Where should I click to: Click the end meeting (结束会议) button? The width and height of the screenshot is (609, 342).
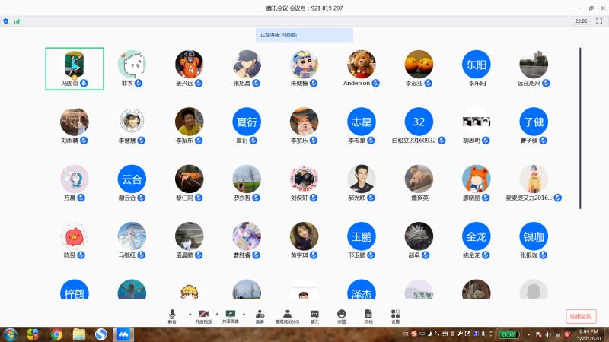click(x=581, y=317)
